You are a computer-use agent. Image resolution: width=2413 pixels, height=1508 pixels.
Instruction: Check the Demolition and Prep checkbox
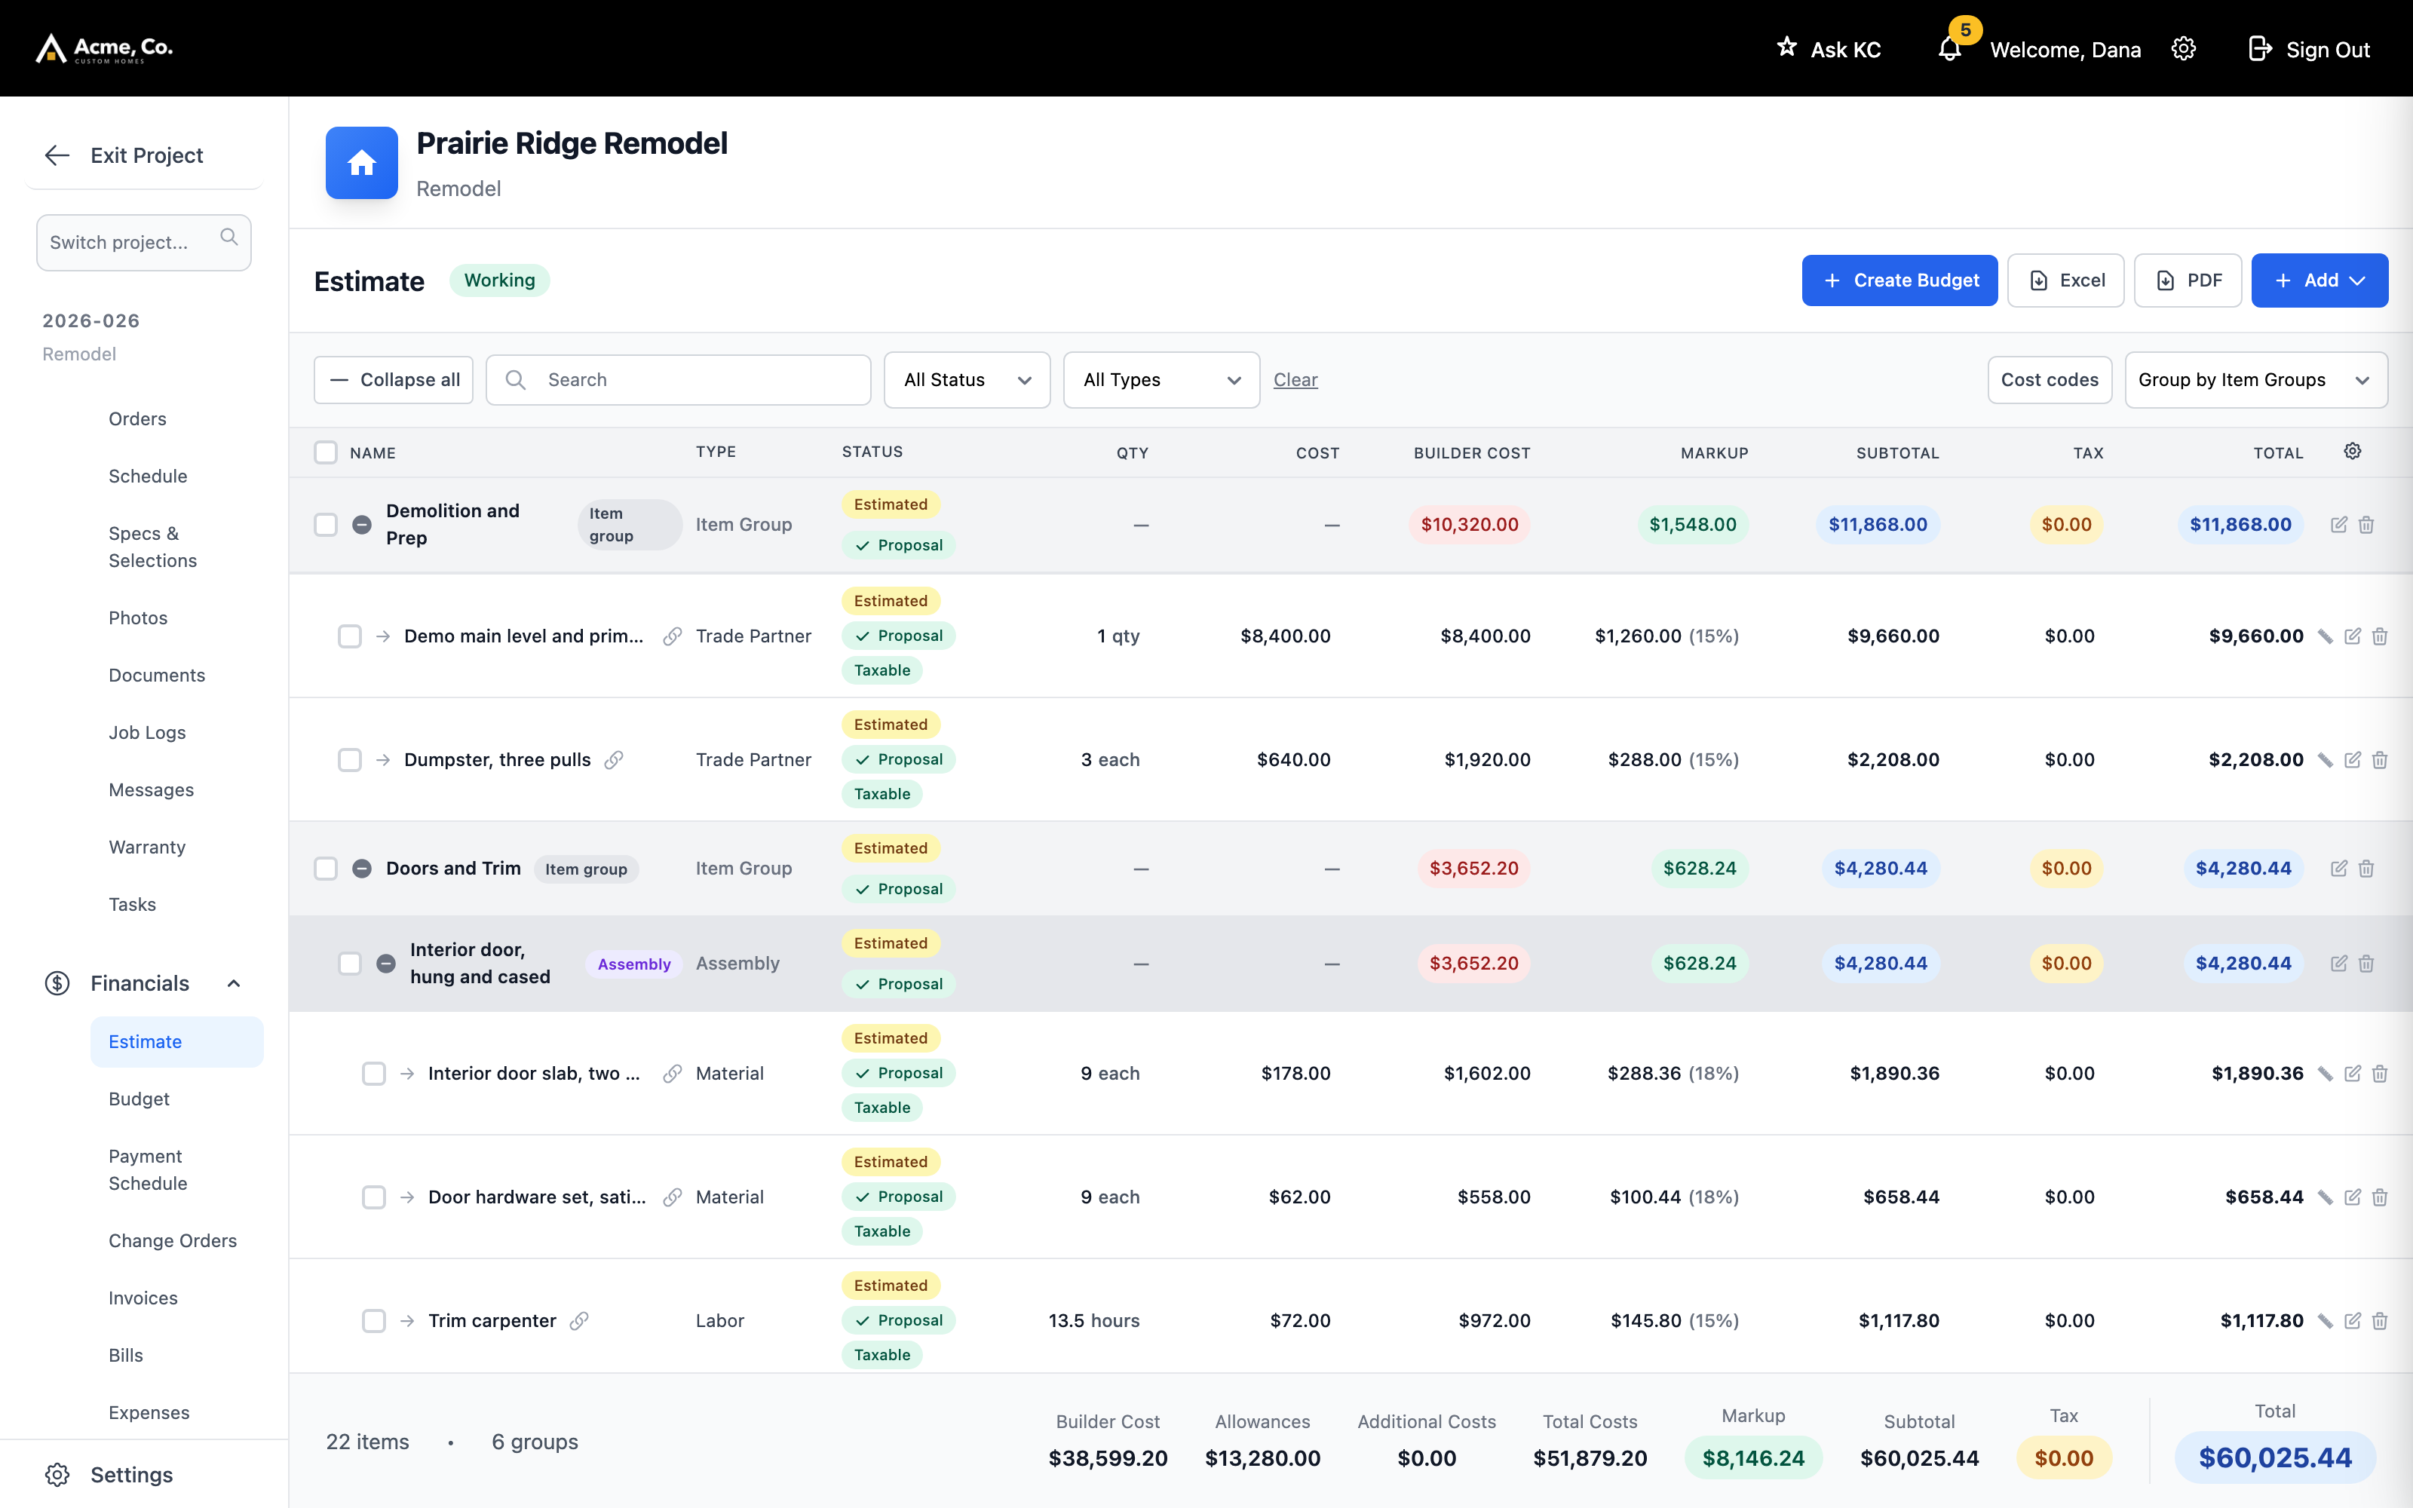click(x=326, y=525)
